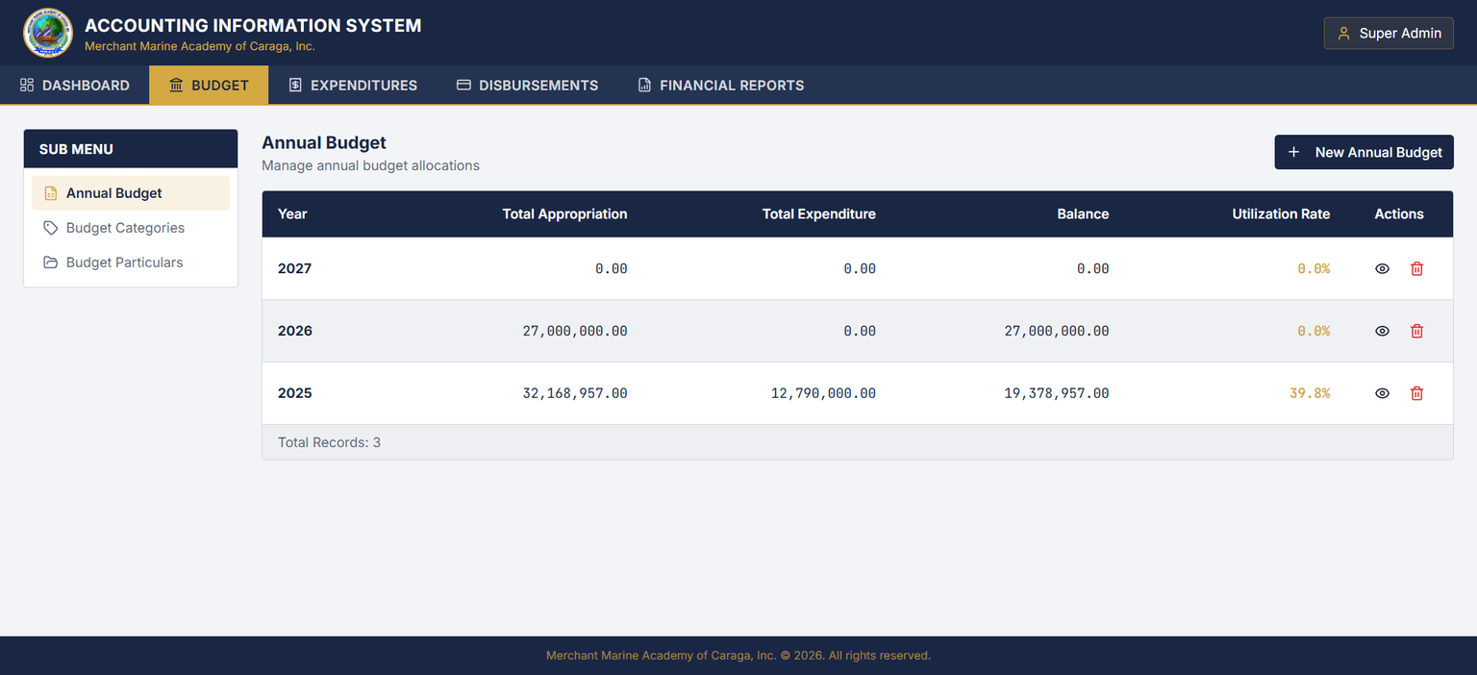
Task: Delete the 2025 budget with trash icon
Action: (x=1416, y=393)
